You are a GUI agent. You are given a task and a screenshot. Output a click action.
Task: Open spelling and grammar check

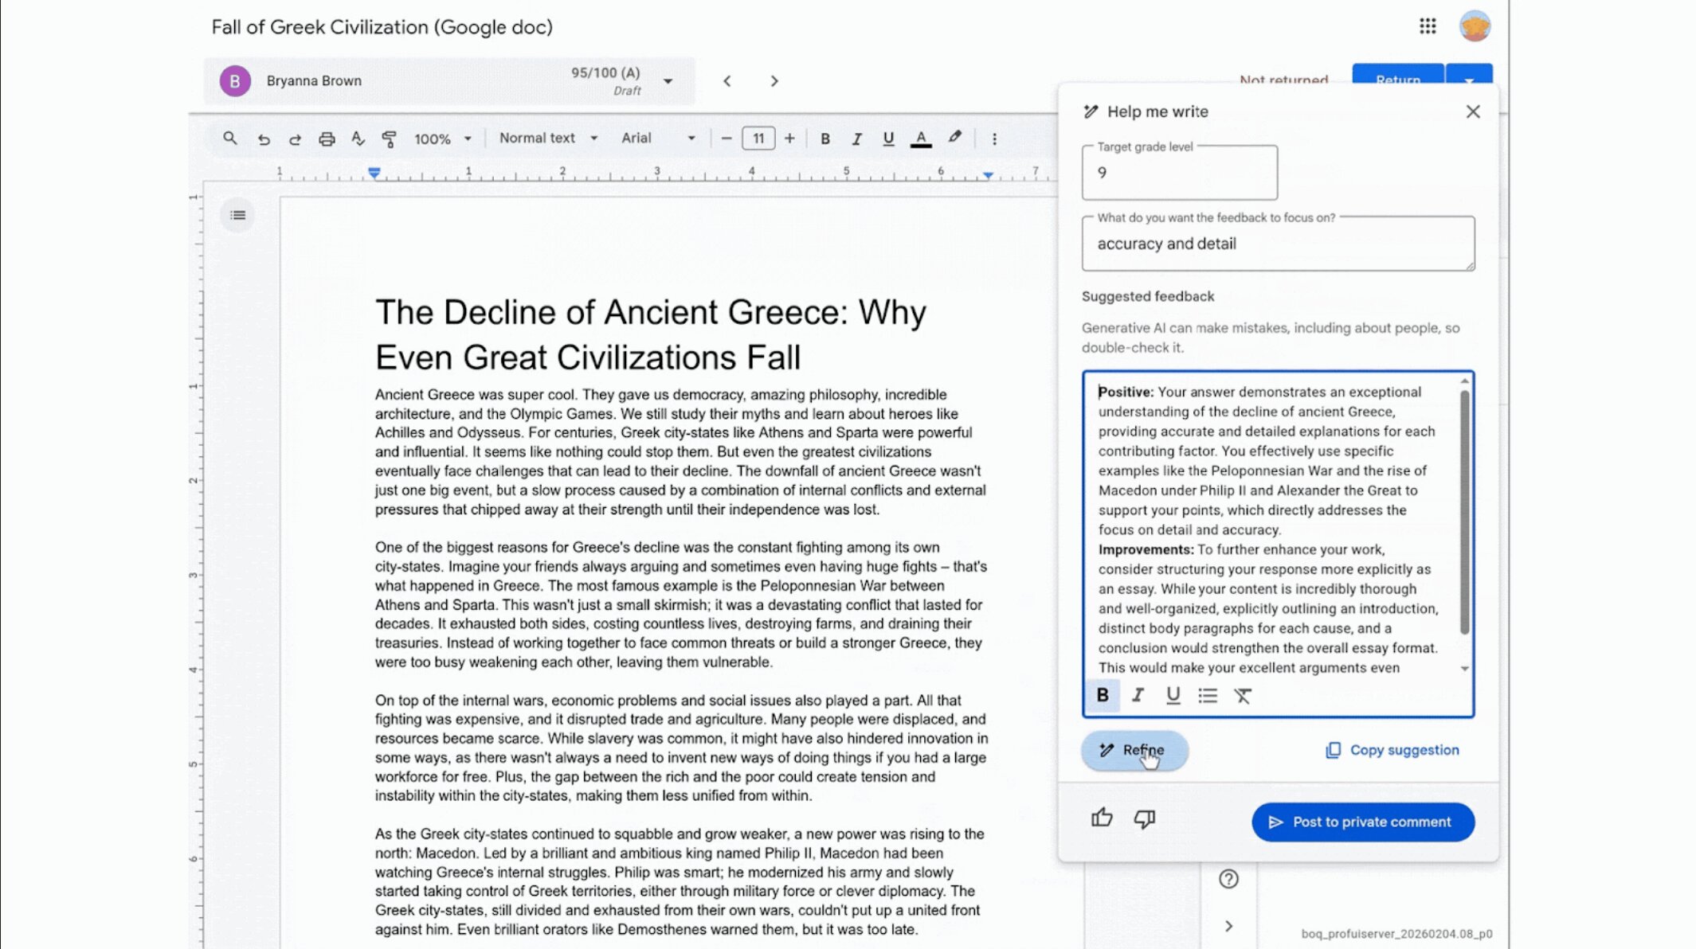(358, 138)
